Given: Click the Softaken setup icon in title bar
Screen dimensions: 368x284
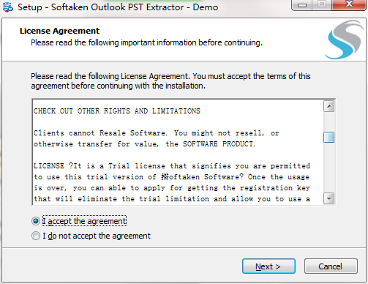Looking at the screenshot, I should (7, 7).
